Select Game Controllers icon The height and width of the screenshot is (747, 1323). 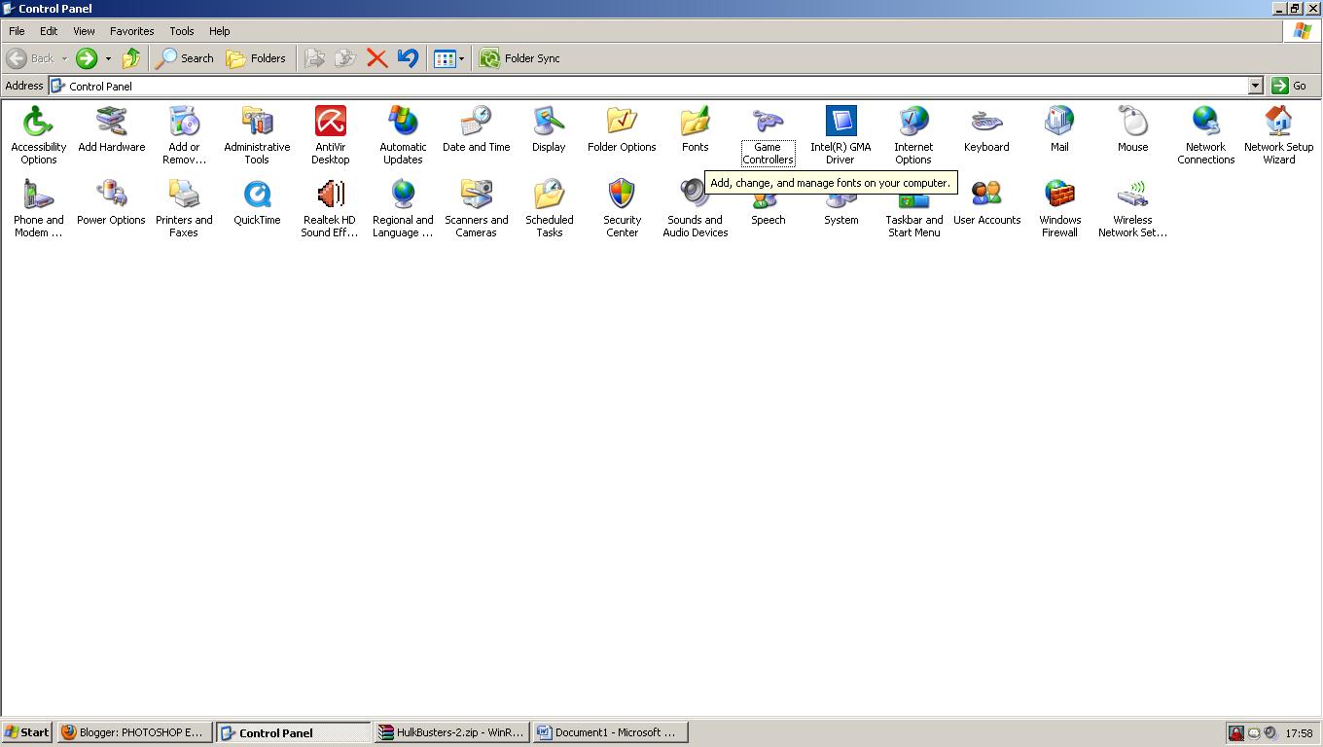point(768,122)
